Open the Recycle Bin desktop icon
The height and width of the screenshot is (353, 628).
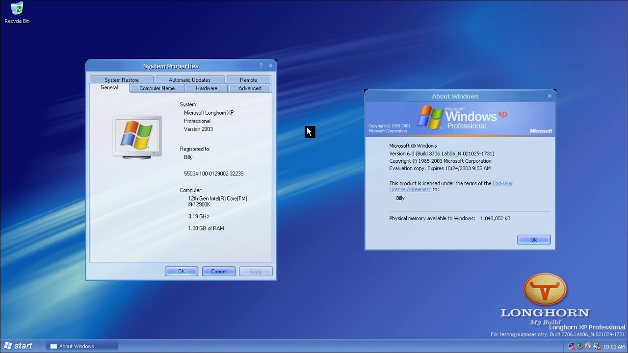pyautogui.click(x=17, y=13)
